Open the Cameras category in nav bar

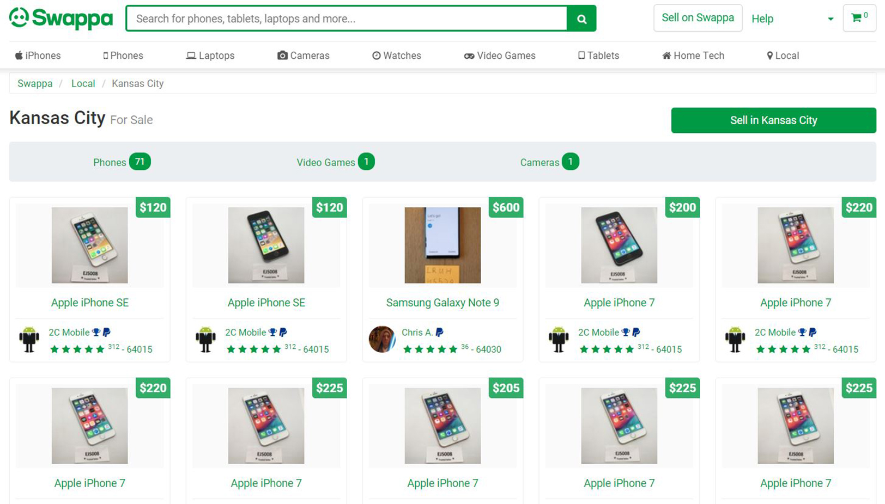pos(304,56)
